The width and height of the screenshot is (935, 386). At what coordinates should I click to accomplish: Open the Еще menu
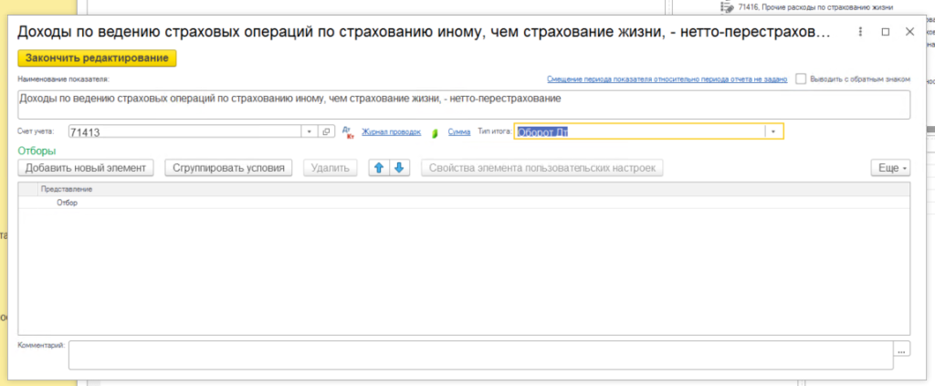pos(890,168)
